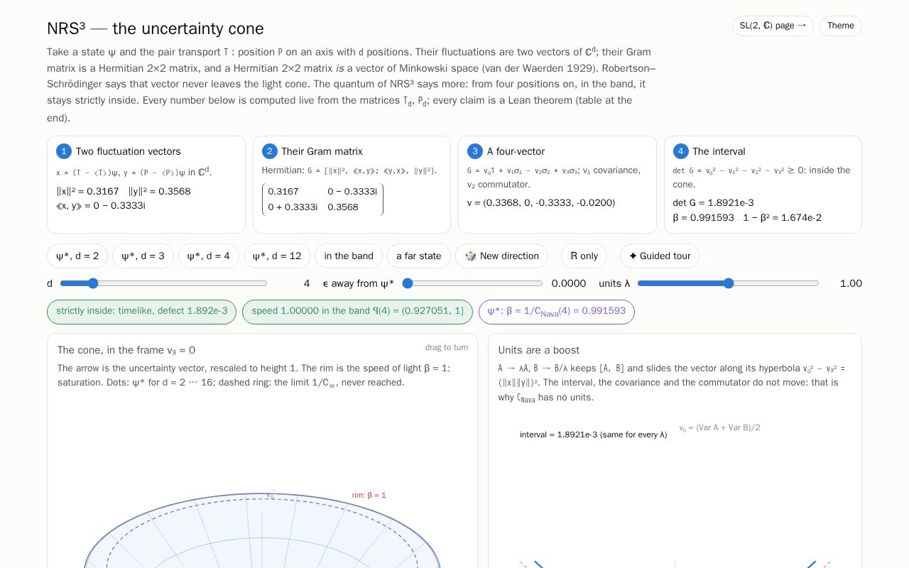
Task: Adjust the d positions slider
Action: click(164, 283)
